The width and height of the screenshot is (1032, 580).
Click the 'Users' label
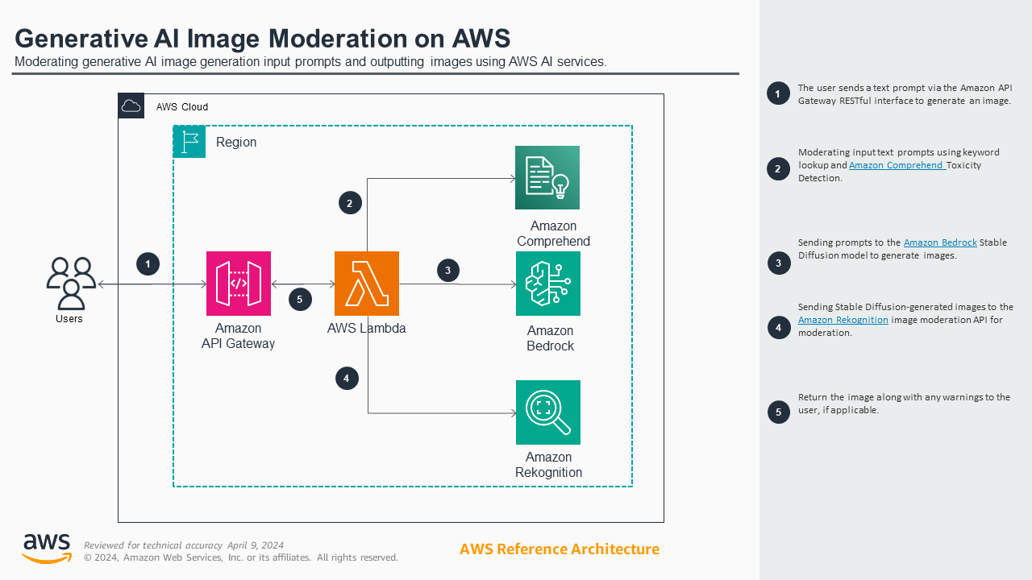point(69,319)
